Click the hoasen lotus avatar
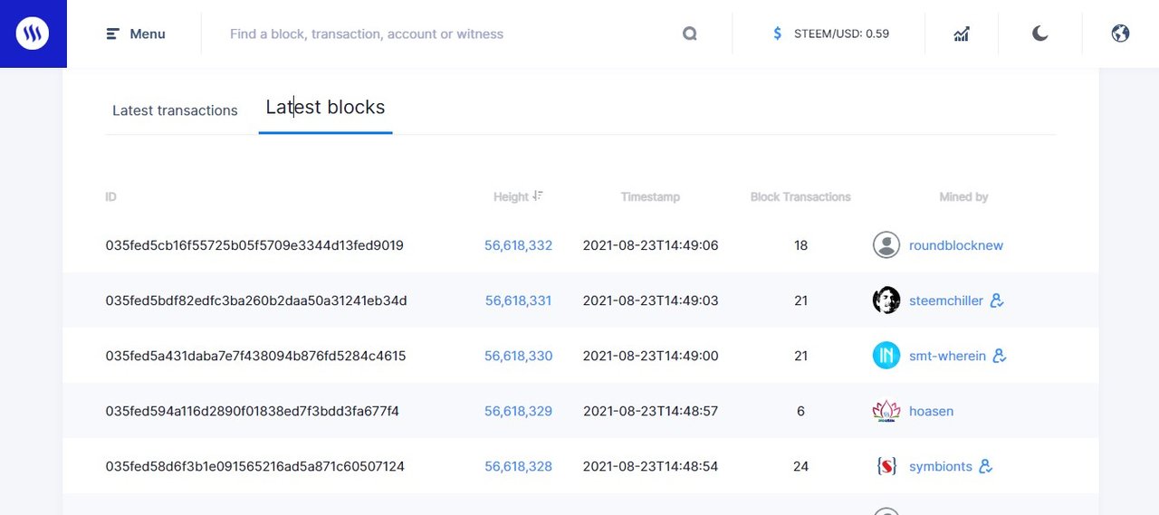 coord(886,411)
